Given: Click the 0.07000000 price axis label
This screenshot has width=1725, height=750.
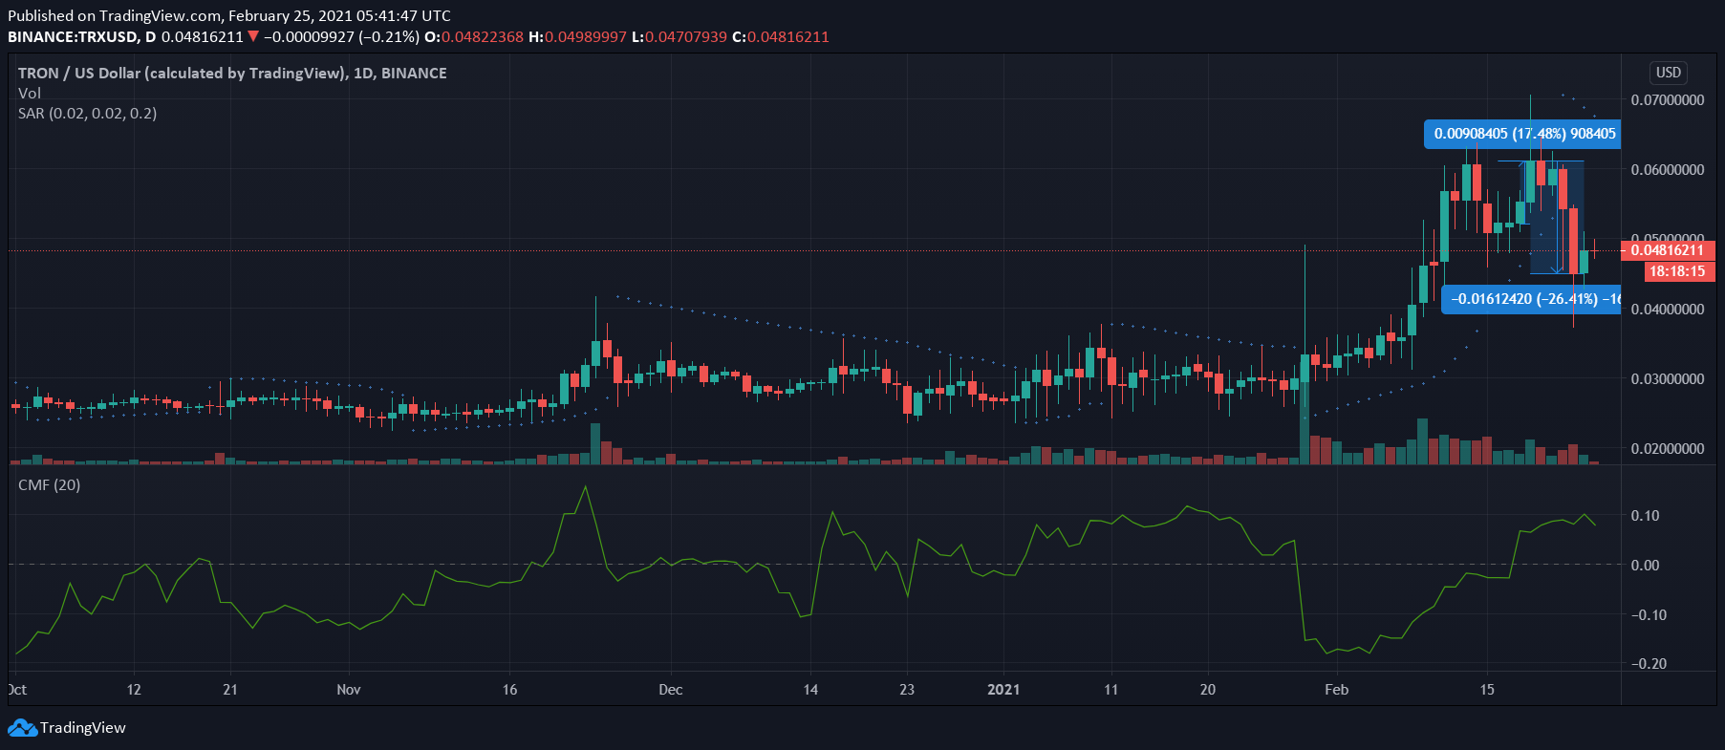Looking at the screenshot, I should (x=1668, y=100).
